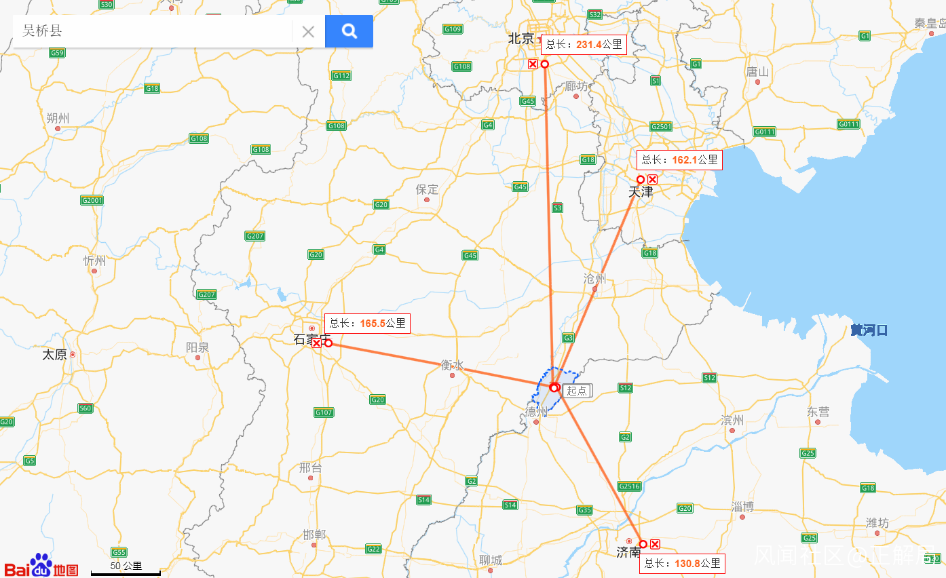
Task: Click the 总长 162.1公里 distance label
Action: click(679, 160)
